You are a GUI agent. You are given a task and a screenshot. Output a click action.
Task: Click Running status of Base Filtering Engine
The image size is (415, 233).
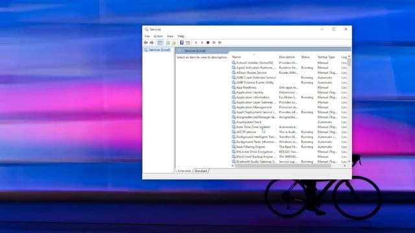(307, 147)
